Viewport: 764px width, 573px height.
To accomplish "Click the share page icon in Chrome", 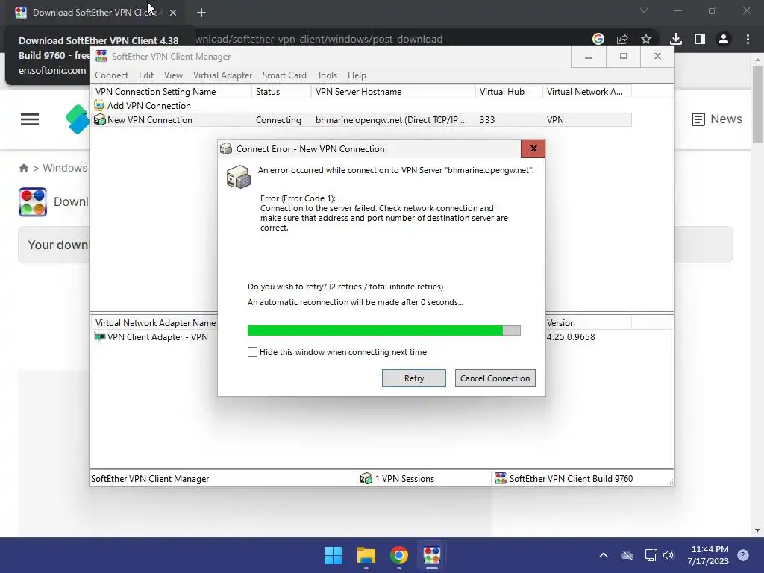I will coord(622,39).
